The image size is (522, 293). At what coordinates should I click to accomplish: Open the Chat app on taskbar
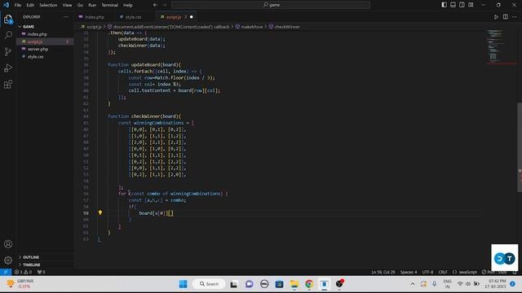pos(249,284)
